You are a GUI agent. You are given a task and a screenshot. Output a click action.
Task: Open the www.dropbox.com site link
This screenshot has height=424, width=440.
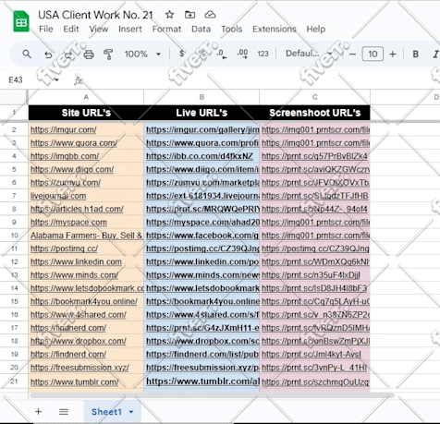coord(79,341)
